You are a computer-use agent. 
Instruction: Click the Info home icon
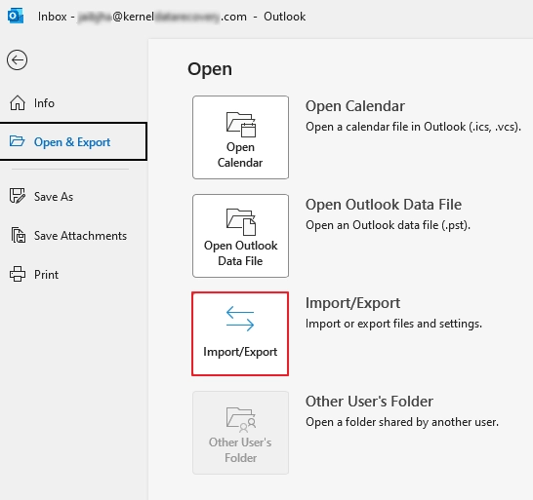pos(18,103)
